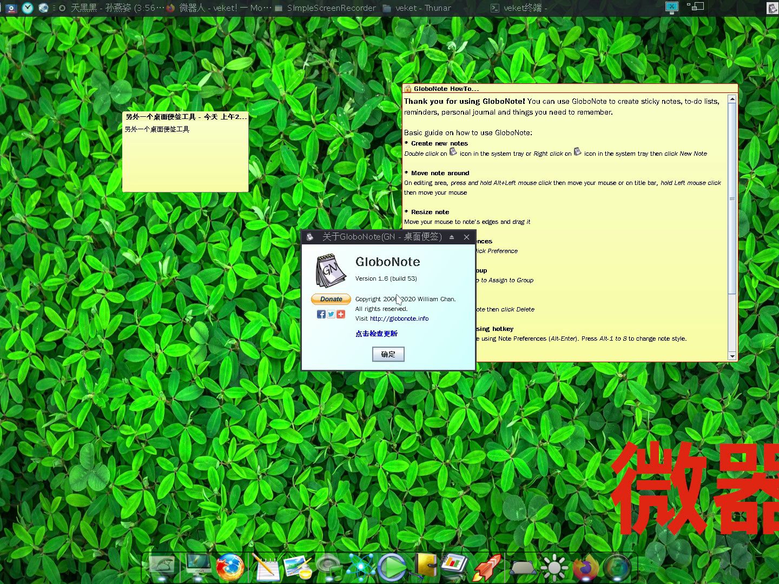Click the Donate button in About dialog
The image size is (779, 584).
(331, 299)
